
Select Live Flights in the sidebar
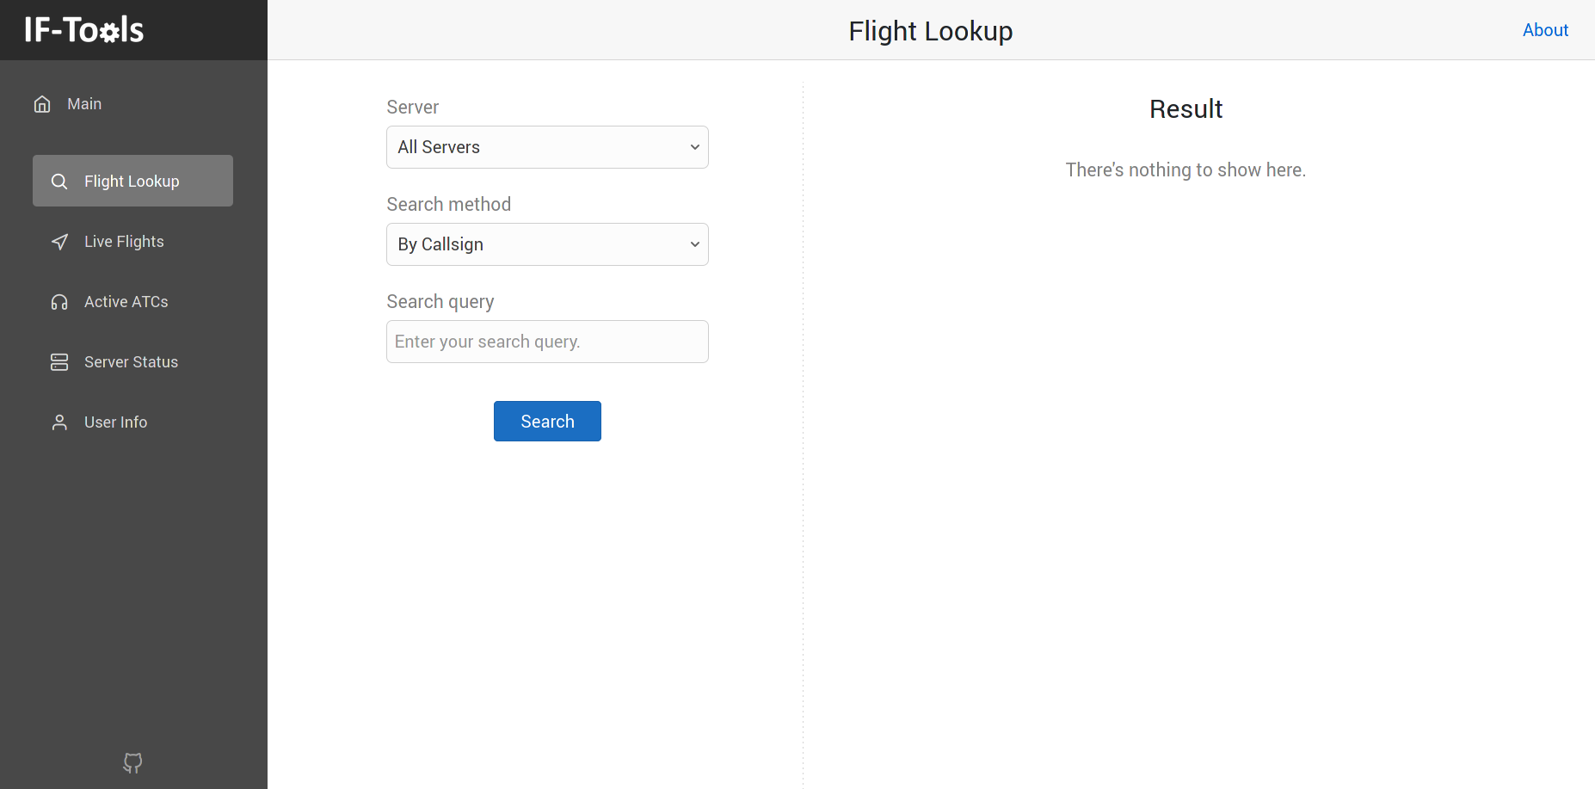point(124,242)
